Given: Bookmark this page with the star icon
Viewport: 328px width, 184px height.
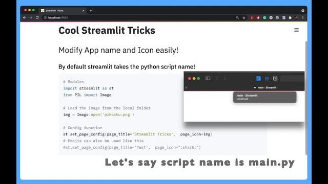Looking at the screenshot, I should click(244, 18).
